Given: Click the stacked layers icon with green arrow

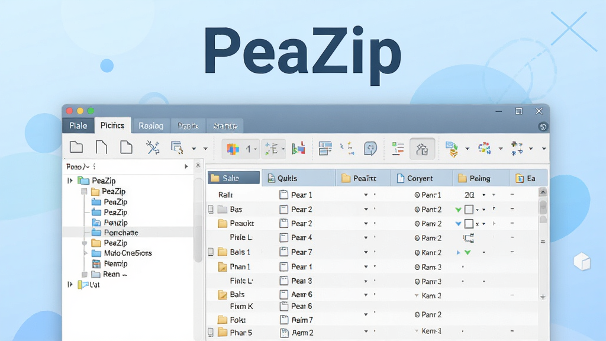Looking at the screenshot, I should 452,149.
